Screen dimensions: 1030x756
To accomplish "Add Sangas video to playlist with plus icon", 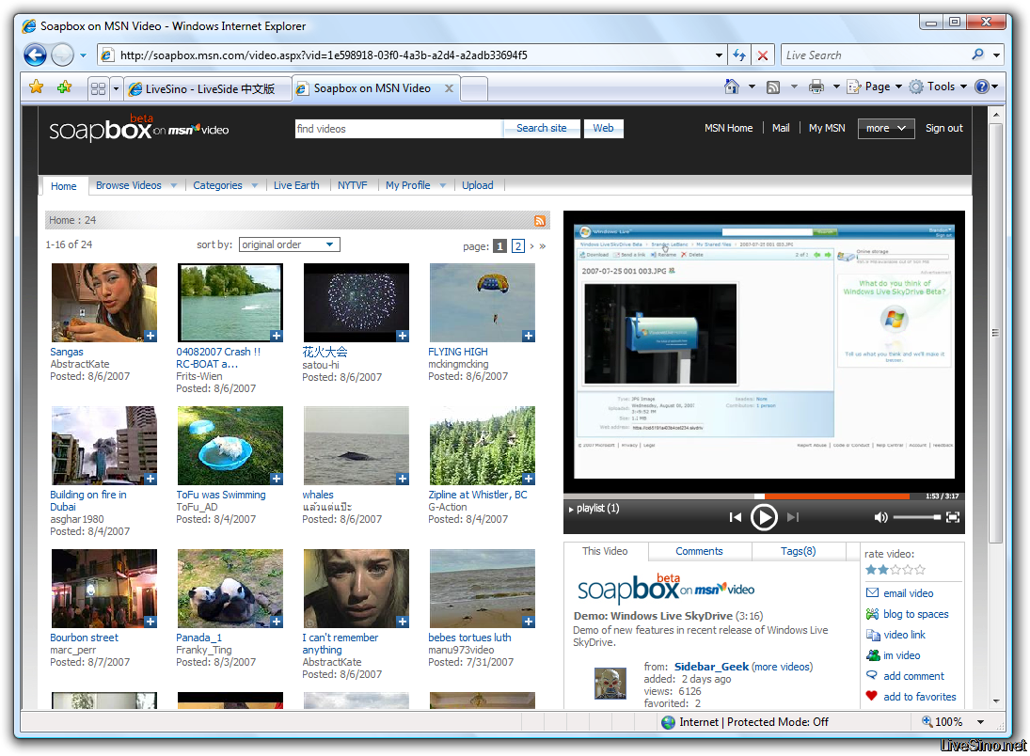I will click(151, 336).
